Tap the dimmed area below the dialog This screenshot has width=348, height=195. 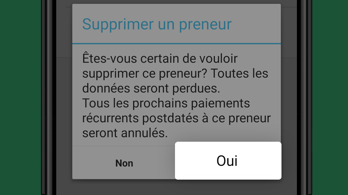tap(177, 187)
